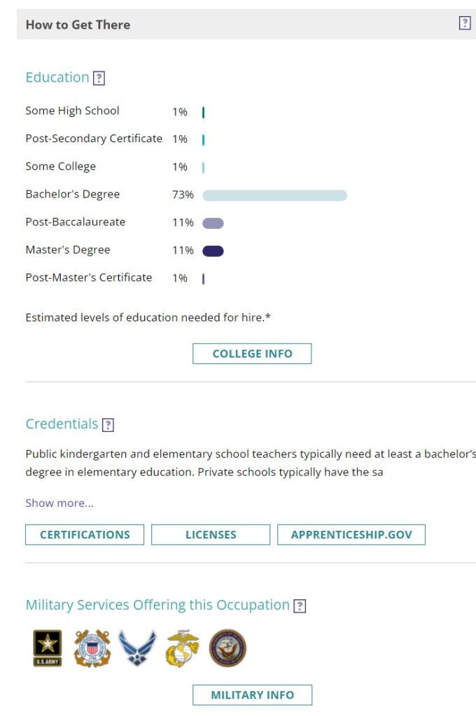Open help icon beside Military Services heading
The image size is (476, 717).
click(300, 606)
